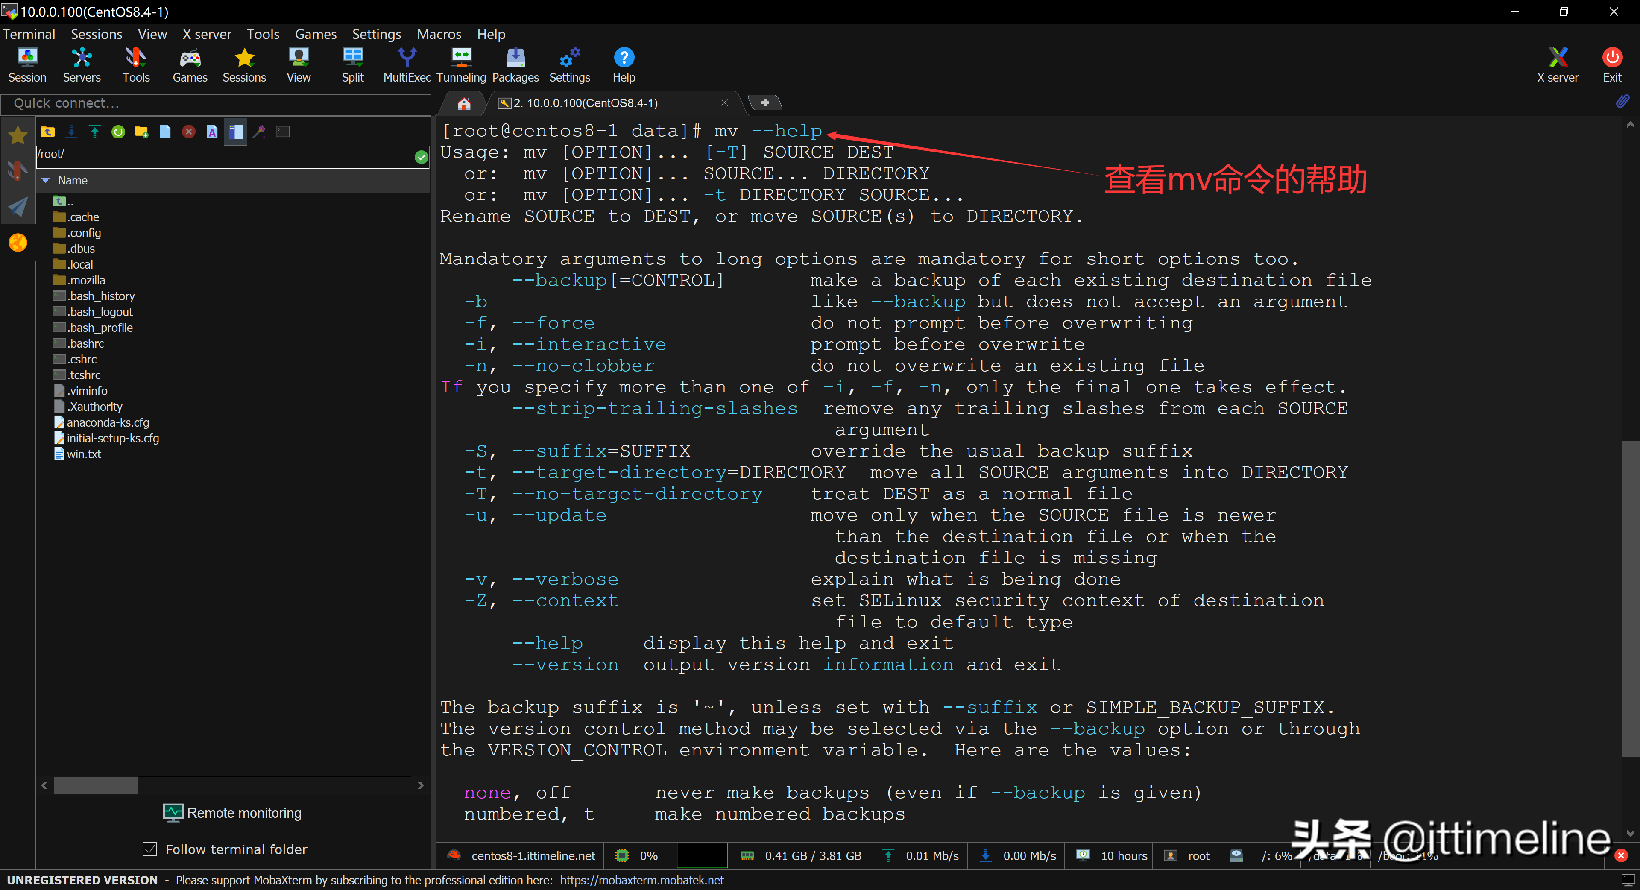
Task: Open the mobaxterm.mobatek.net link
Action: tap(641, 880)
